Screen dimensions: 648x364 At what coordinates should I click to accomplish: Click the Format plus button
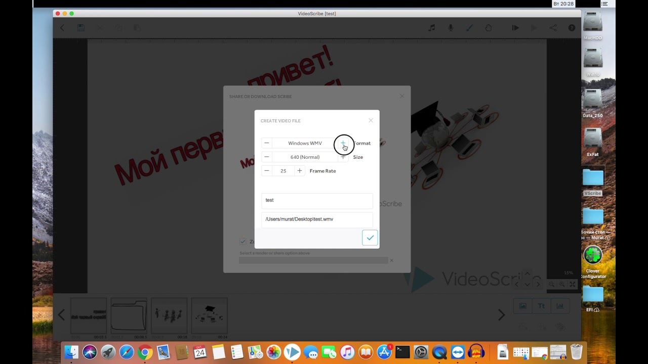pos(343,143)
